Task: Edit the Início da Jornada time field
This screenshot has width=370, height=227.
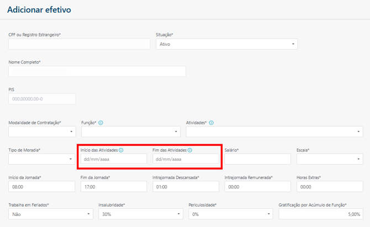Action: [42, 187]
